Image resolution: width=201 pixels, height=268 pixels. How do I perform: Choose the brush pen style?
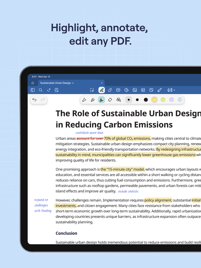93,100
